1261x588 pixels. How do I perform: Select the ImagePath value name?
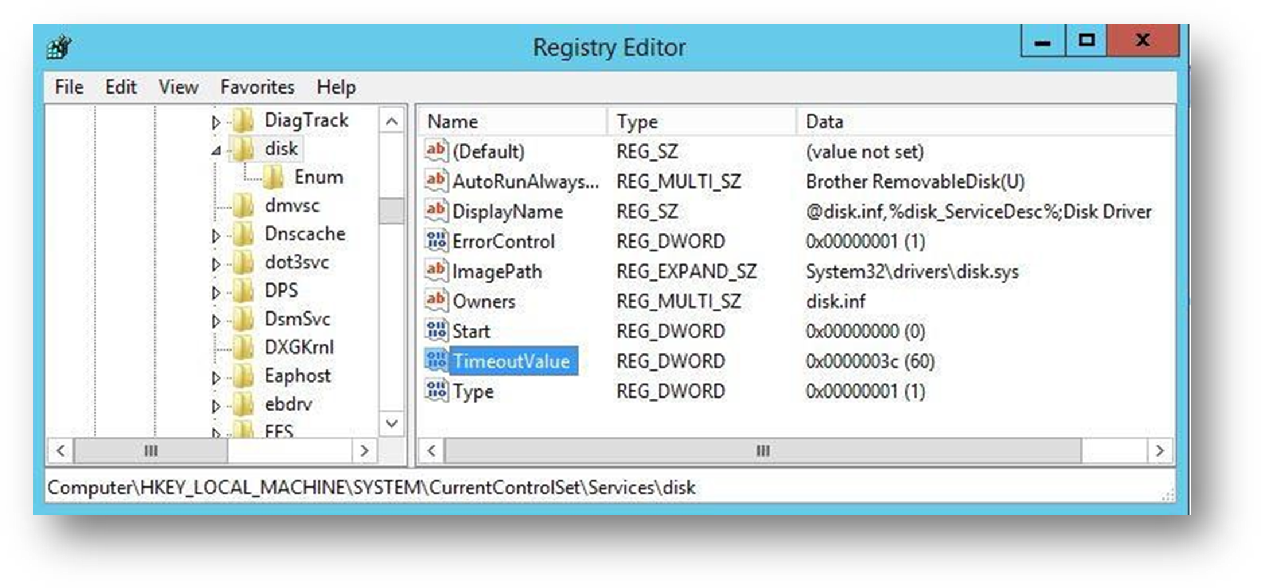click(497, 271)
